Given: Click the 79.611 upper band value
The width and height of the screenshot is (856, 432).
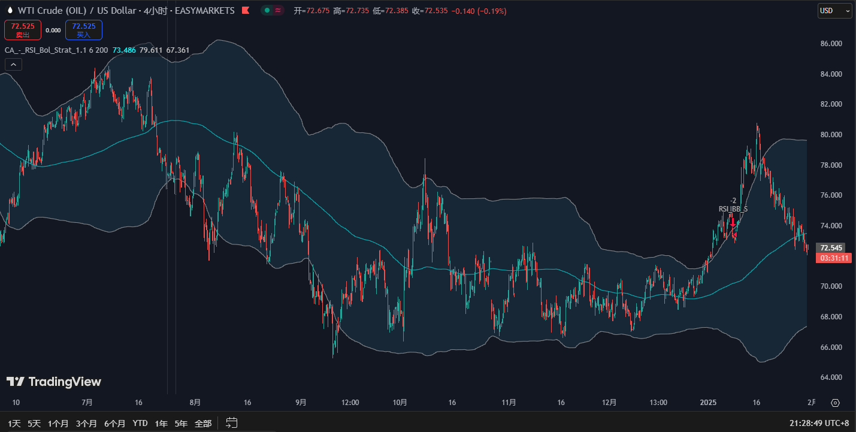Looking at the screenshot, I should tap(151, 50).
